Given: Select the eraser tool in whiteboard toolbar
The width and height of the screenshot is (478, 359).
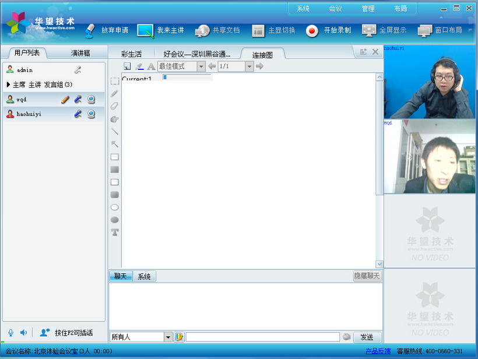Looking at the screenshot, I should click(x=115, y=106).
